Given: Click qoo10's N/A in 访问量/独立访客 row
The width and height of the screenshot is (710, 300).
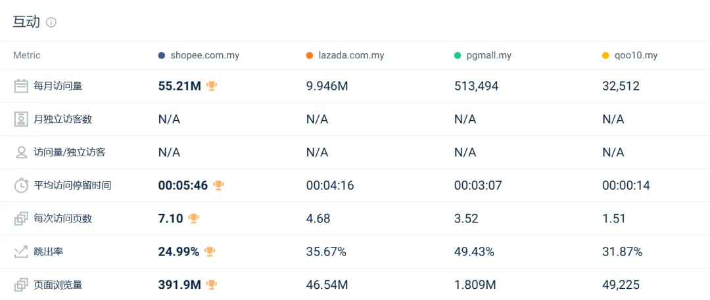Looking at the screenshot, I should click(x=613, y=152).
